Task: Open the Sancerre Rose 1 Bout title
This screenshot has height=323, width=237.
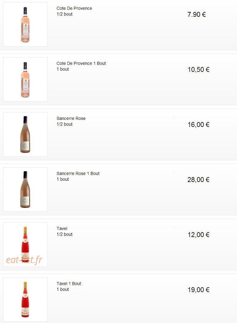Action: coord(78,173)
